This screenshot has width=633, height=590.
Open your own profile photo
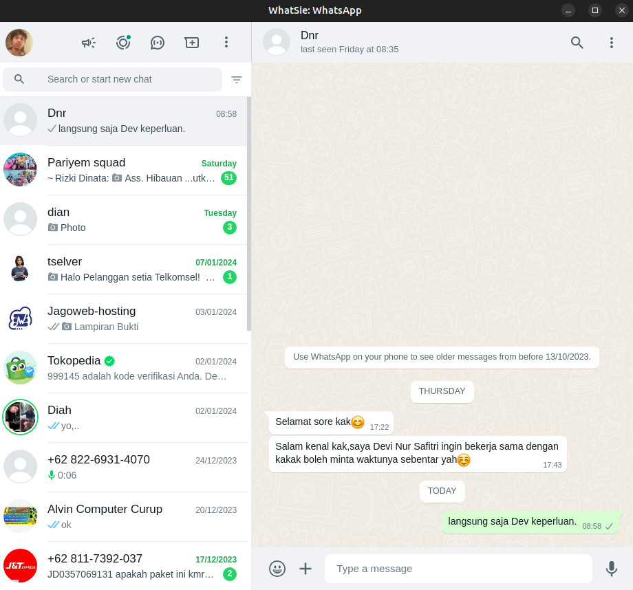[19, 43]
